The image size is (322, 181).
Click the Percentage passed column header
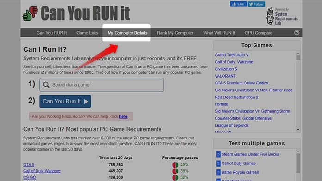click(180, 157)
